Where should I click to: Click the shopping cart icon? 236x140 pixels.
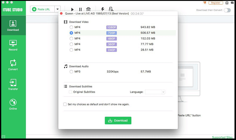click(204, 3)
